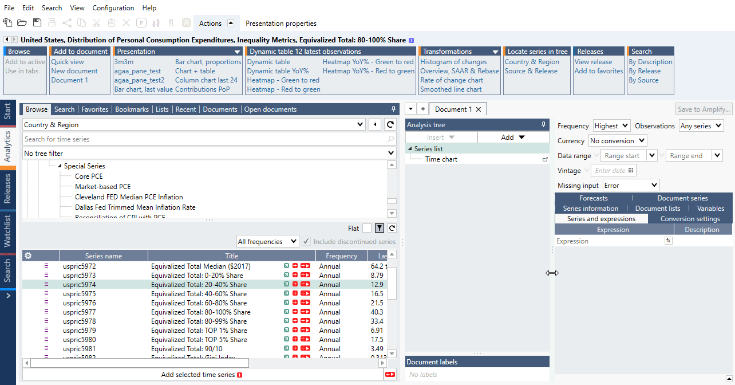Screen dimensions: 735x385
Task: Click the fx expression editor icon
Action: click(x=668, y=241)
